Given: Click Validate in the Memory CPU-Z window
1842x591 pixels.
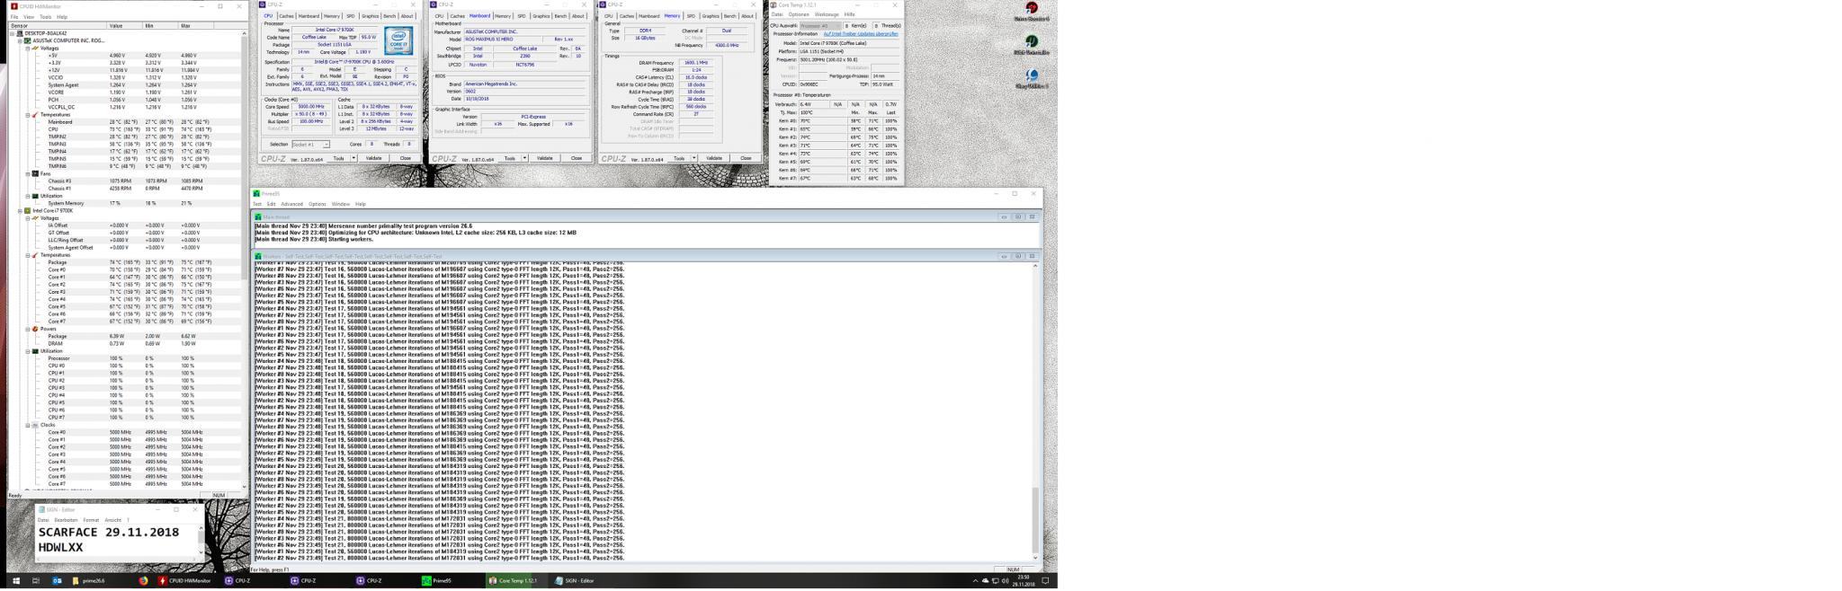Looking at the screenshot, I should 714,158.
